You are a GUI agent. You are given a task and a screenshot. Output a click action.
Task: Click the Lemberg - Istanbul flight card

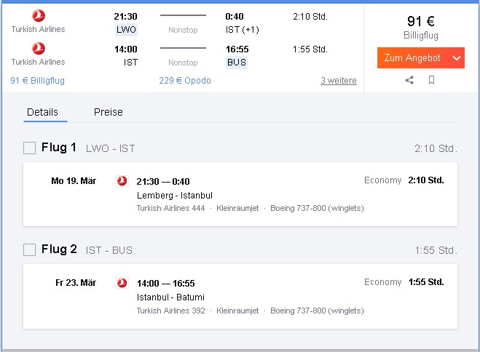(240, 194)
